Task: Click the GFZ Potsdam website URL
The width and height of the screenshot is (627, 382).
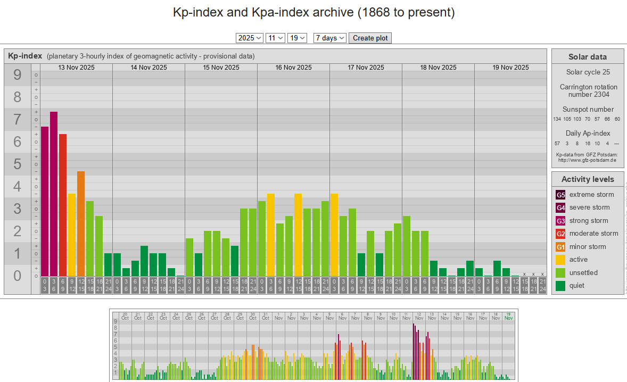Action: coord(587,160)
